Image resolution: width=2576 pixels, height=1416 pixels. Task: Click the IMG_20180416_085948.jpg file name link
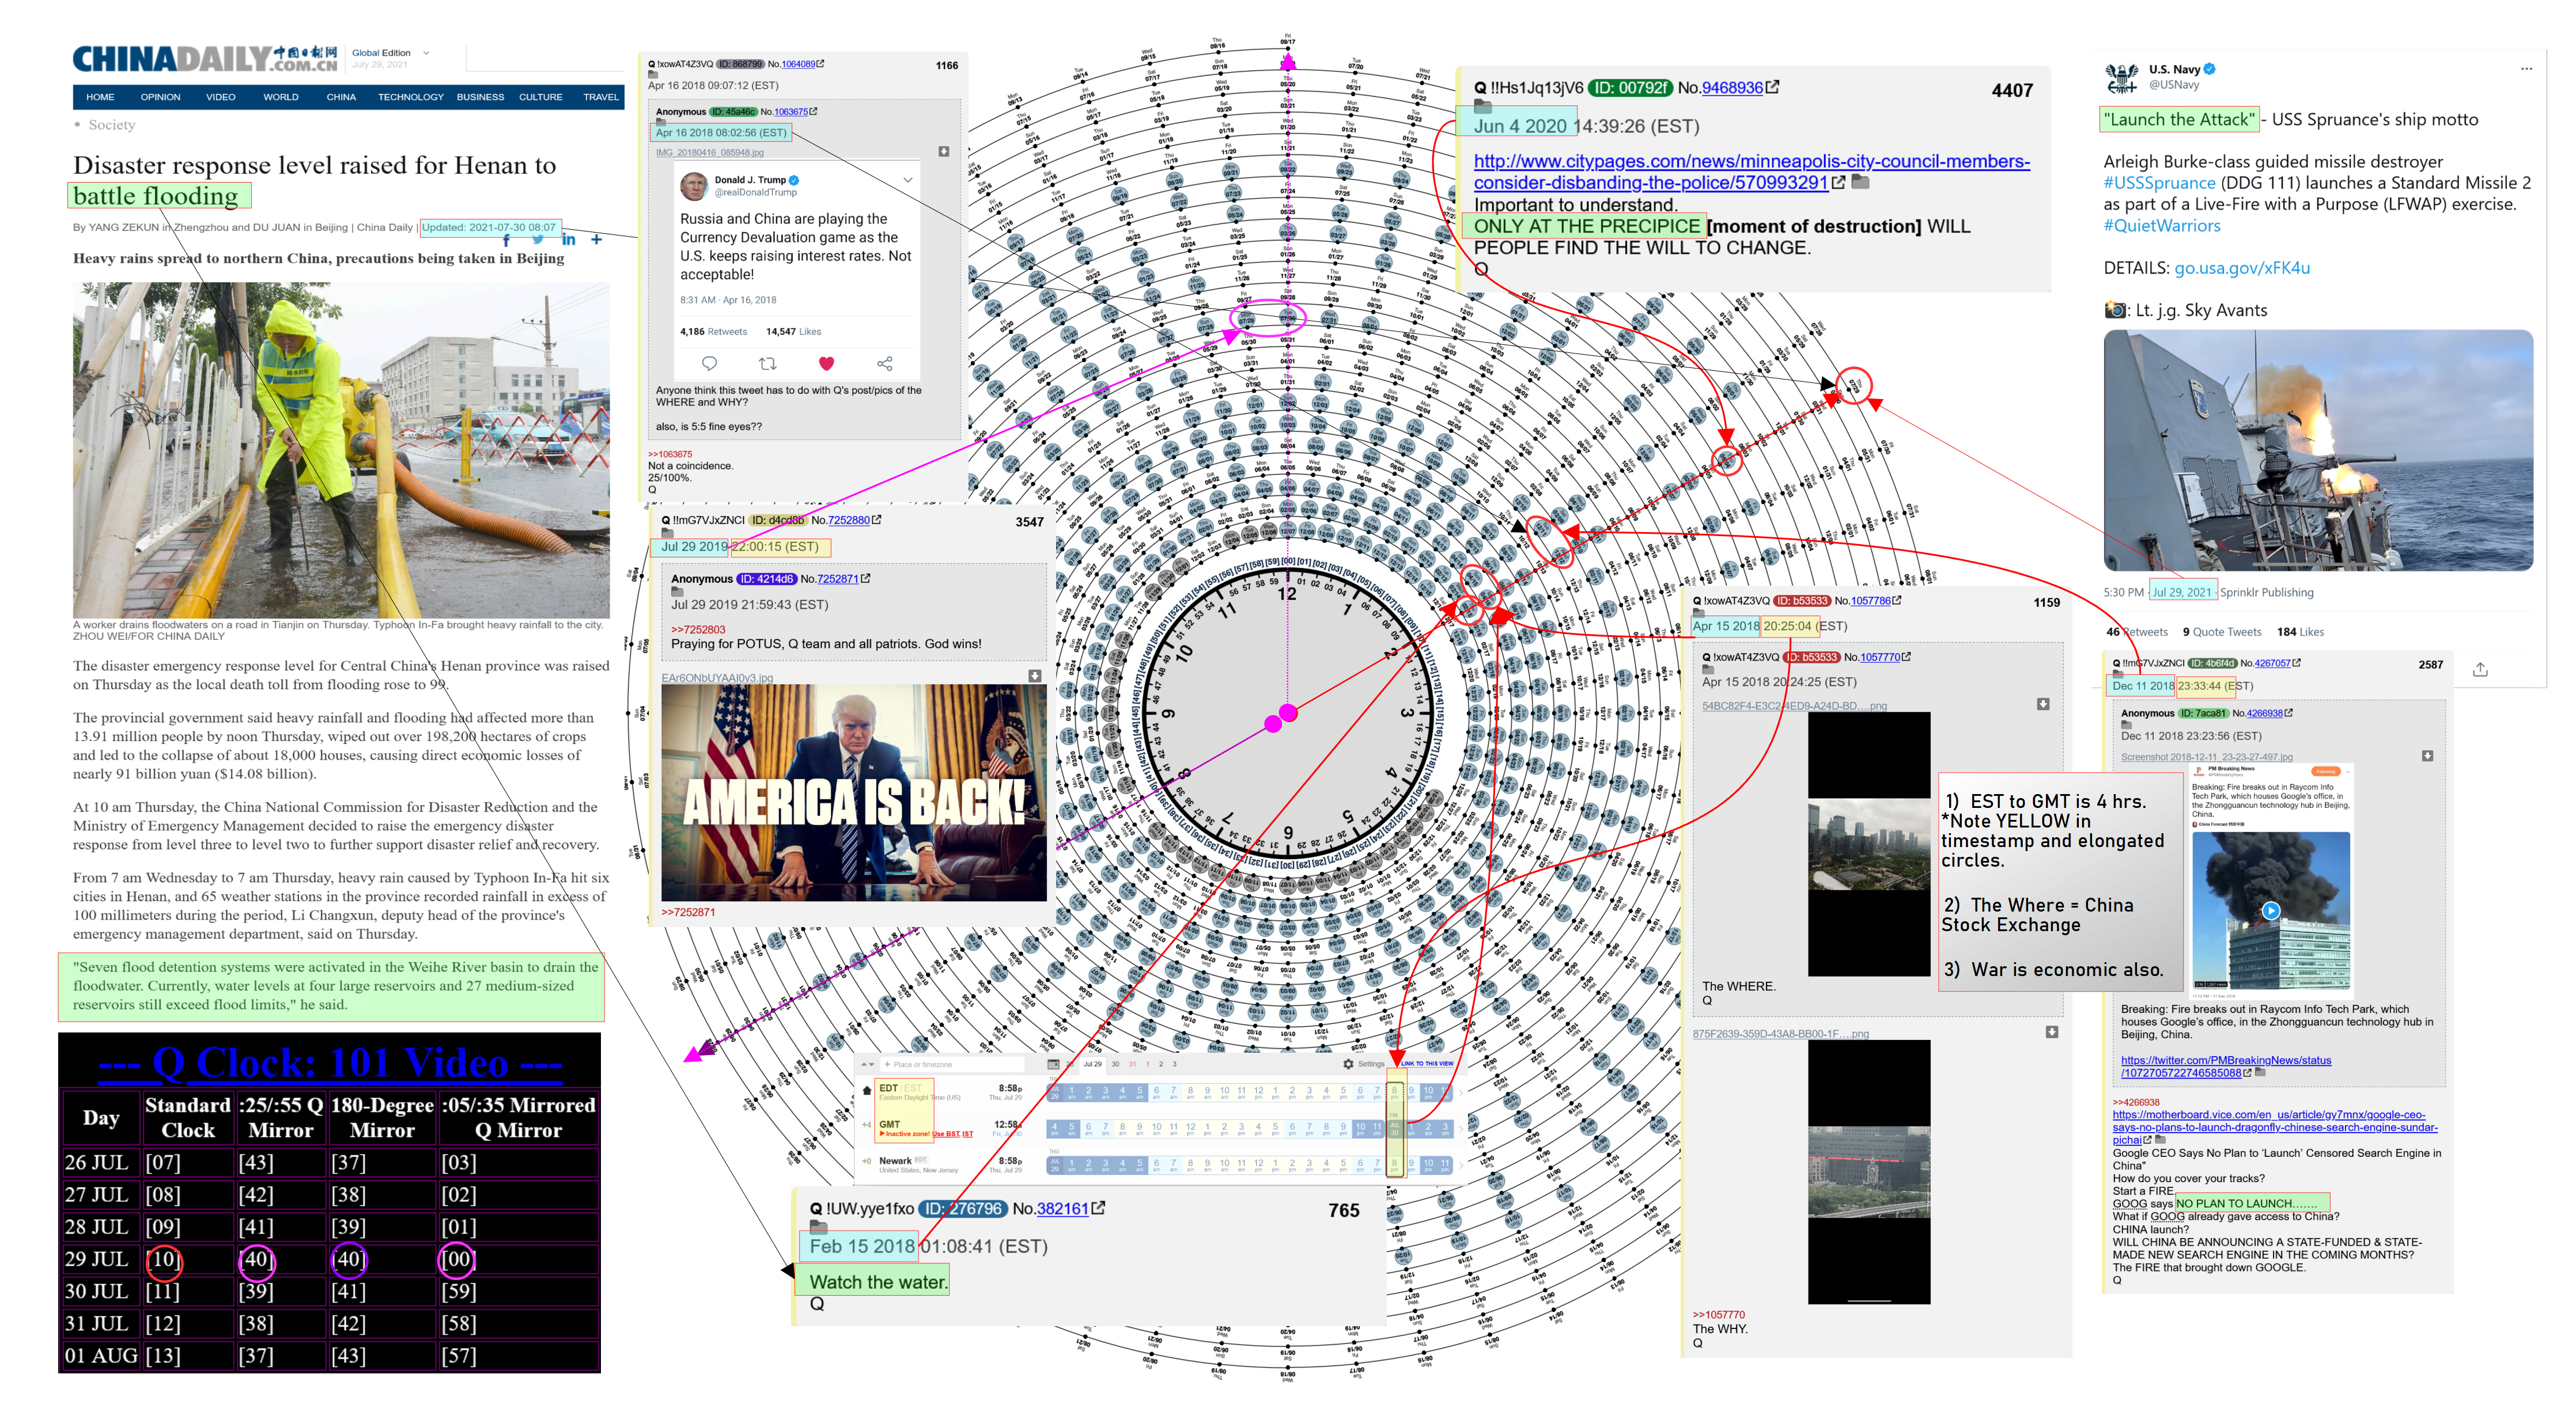pos(709,152)
